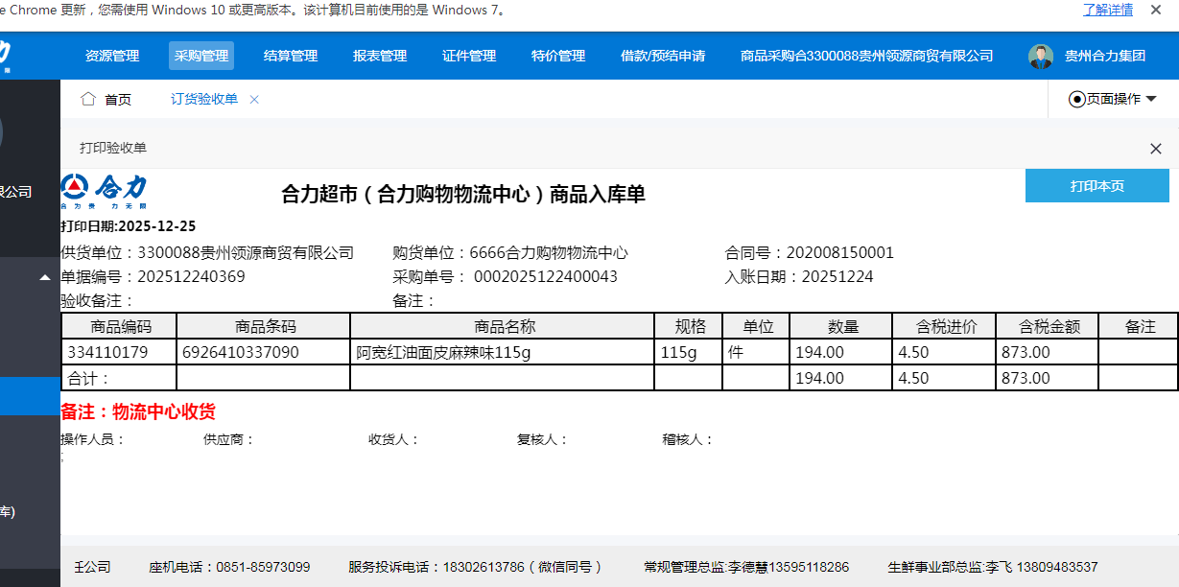The height and width of the screenshot is (587, 1179).
Task: Open the 证件管理 menu
Action: click(x=469, y=56)
